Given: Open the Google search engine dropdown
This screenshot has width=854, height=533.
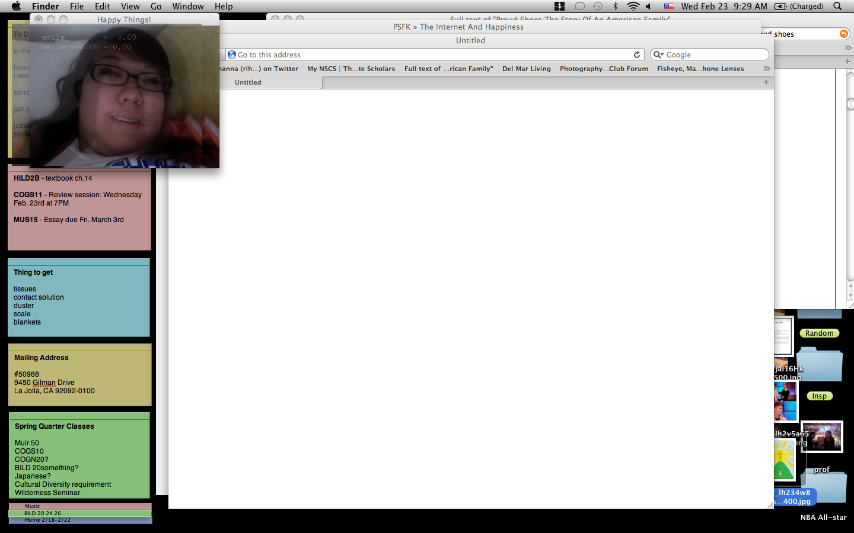Looking at the screenshot, I should pyautogui.click(x=658, y=54).
